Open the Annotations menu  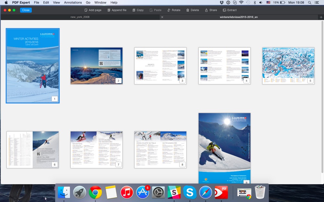pyautogui.click(x=73, y=3)
